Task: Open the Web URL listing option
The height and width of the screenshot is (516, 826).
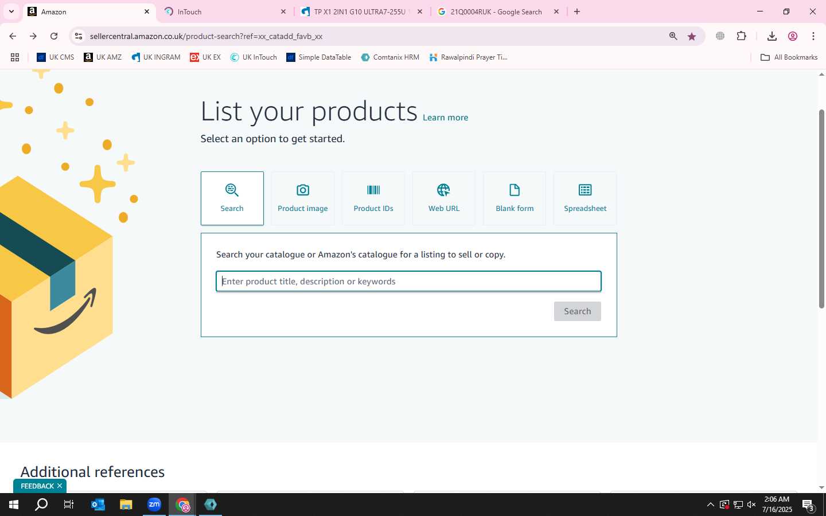Action: [x=444, y=198]
